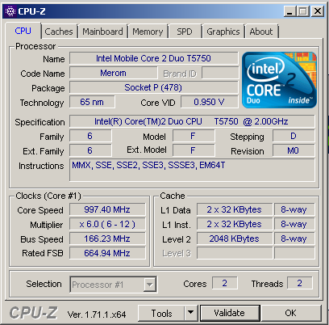
Task: Close the CPU-Z window
Action: point(318,11)
